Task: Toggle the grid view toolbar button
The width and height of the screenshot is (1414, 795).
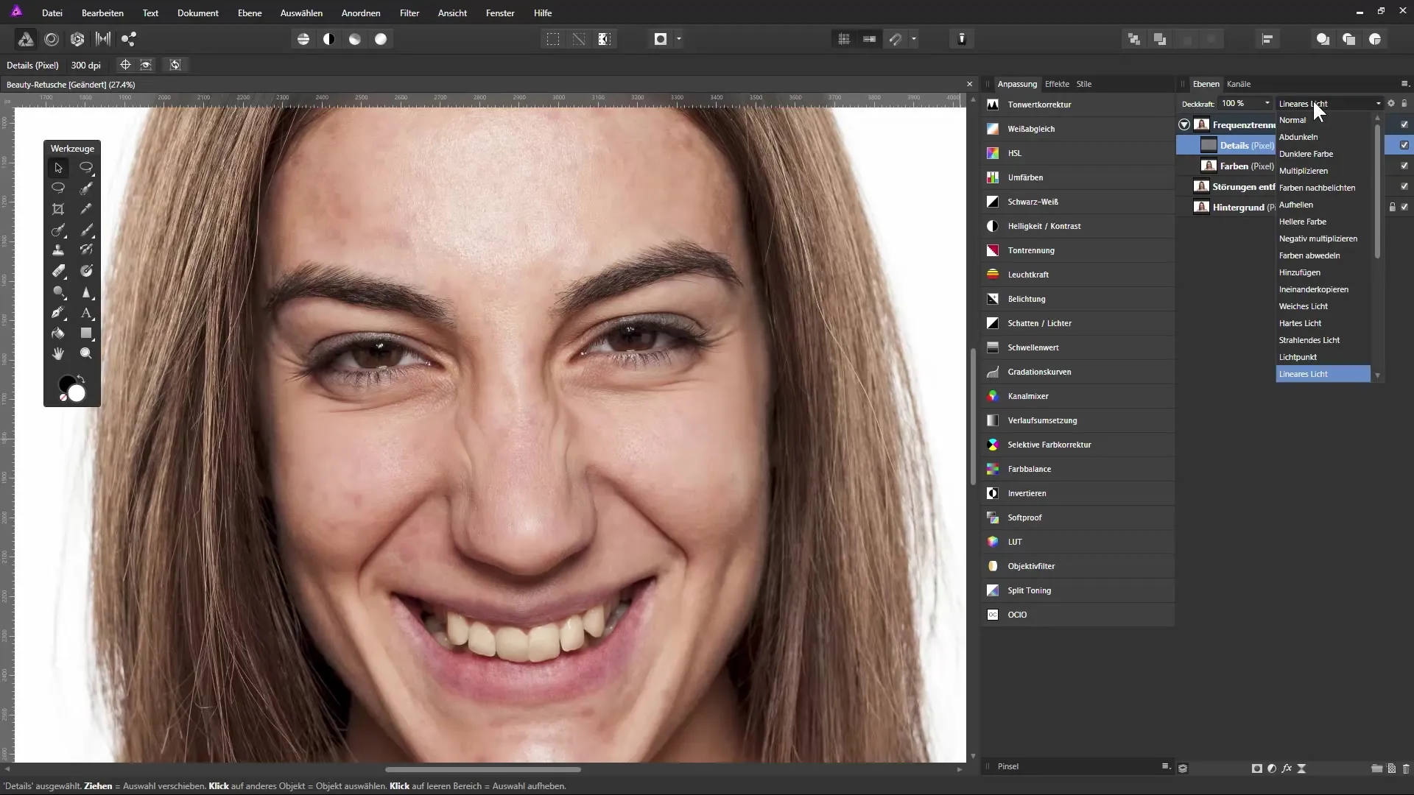Action: click(844, 39)
